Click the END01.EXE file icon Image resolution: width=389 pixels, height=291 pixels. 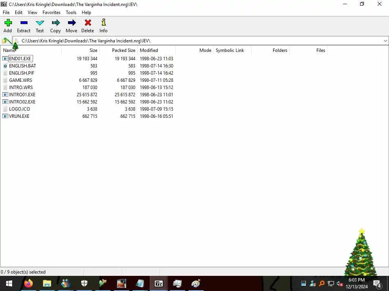click(x=5, y=59)
